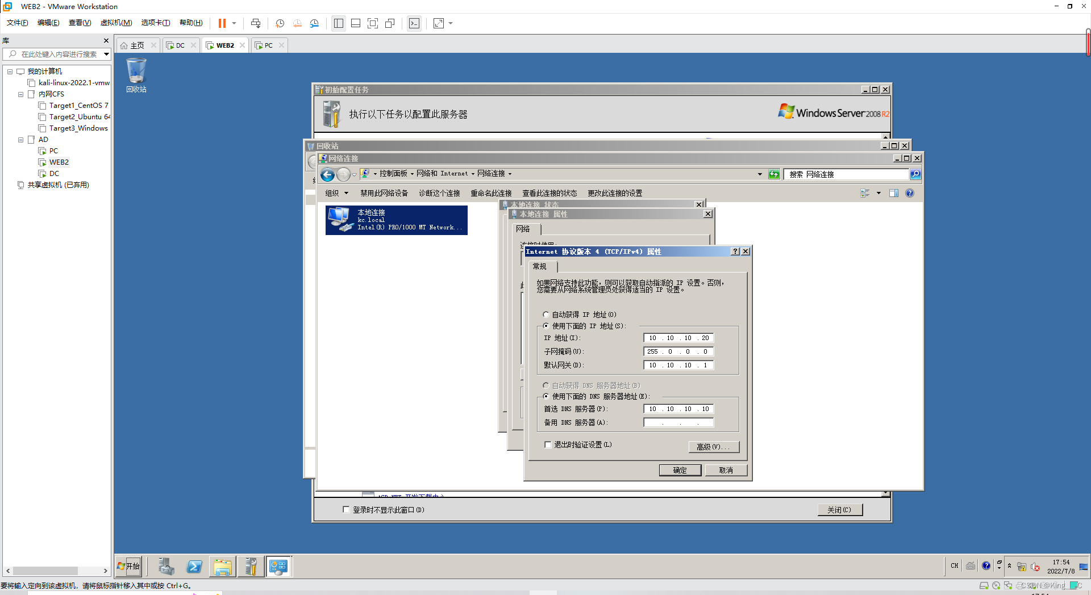Click the take snapshot clock icon

280,23
